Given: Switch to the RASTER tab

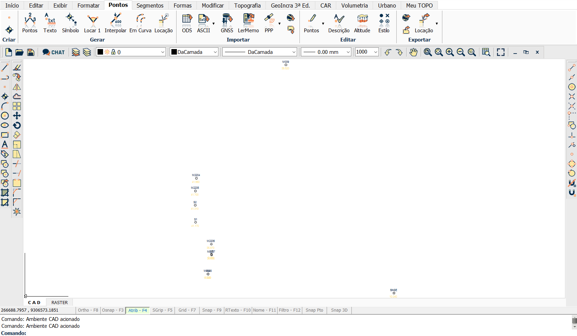Looking at the screenshot, I should click(59, 302).
